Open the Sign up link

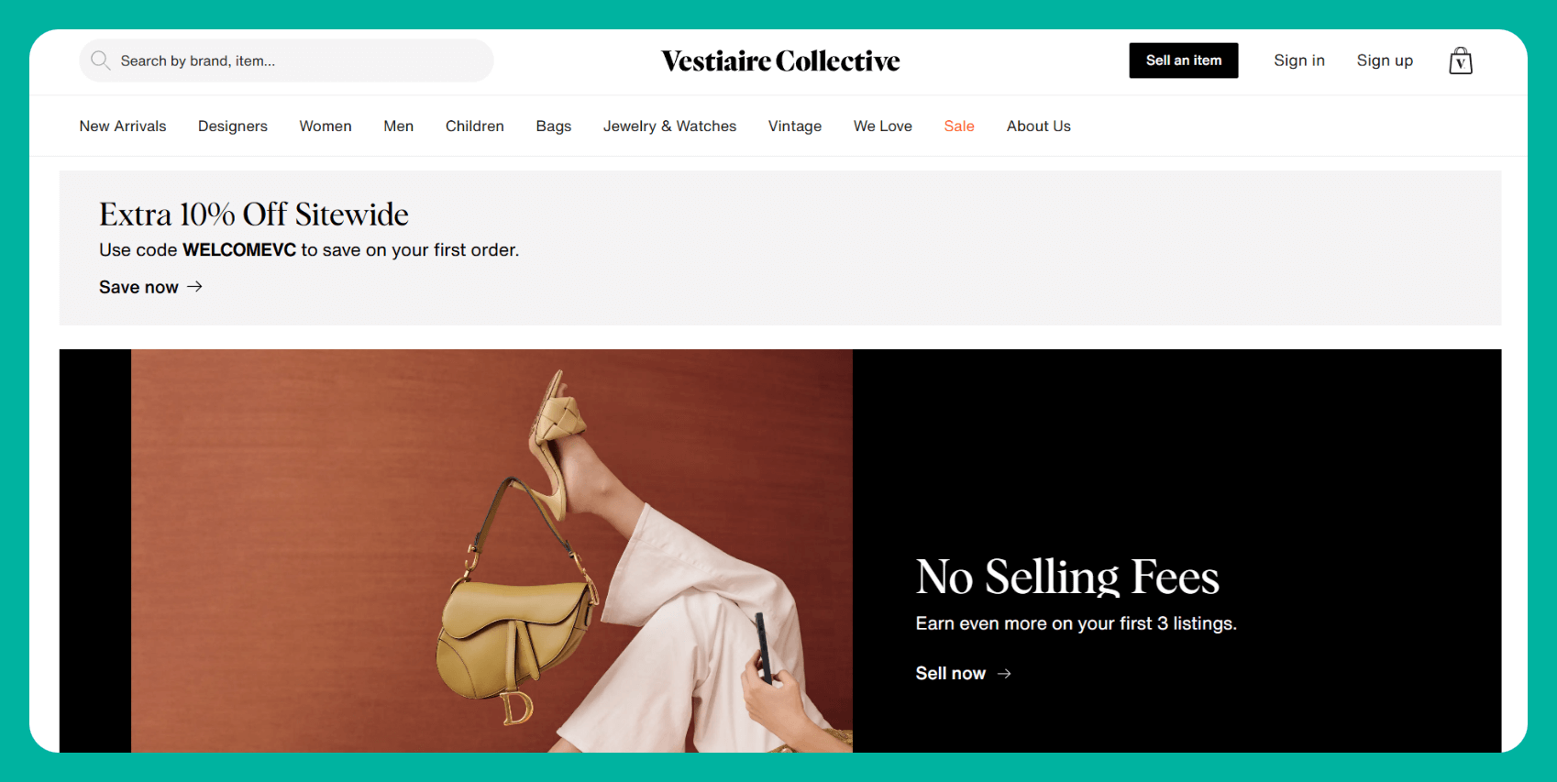click(1385, 61)
